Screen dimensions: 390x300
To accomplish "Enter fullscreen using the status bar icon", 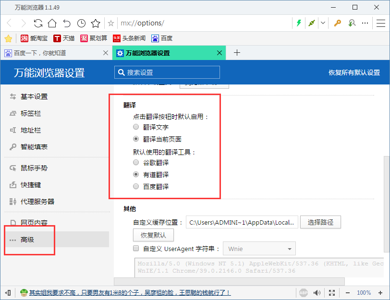I will [331, 292].
